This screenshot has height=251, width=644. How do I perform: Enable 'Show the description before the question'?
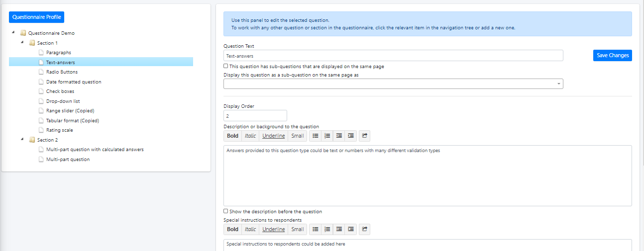[x=226, y=211]
